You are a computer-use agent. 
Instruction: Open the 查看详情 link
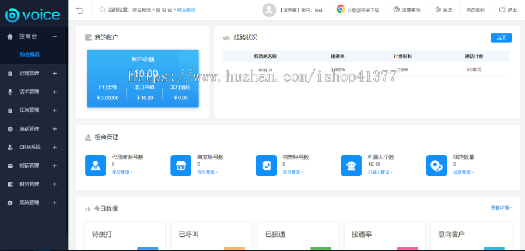501,207
